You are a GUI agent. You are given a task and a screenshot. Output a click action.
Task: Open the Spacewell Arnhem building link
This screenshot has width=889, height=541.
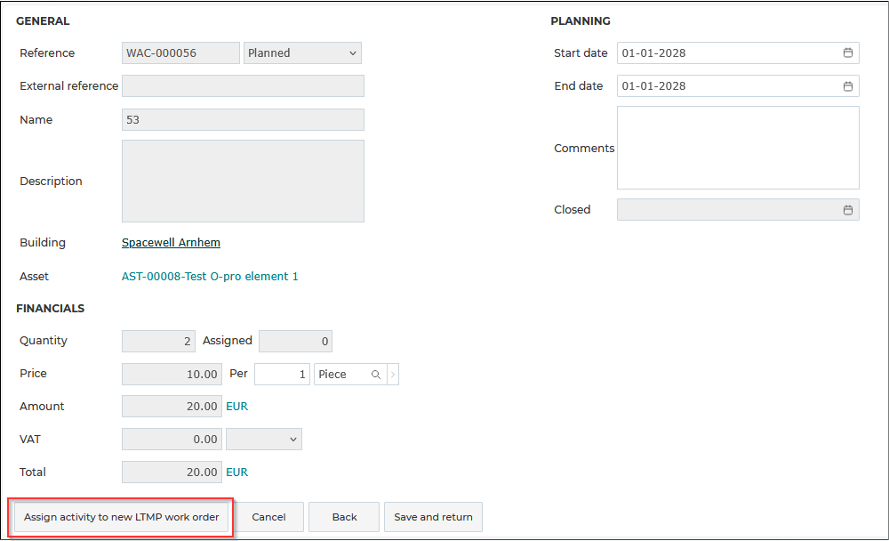(x=171, y=242)
